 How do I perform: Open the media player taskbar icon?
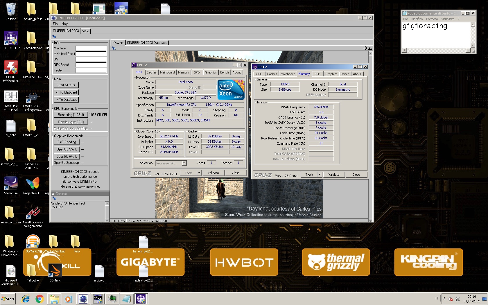coord(68,299)
